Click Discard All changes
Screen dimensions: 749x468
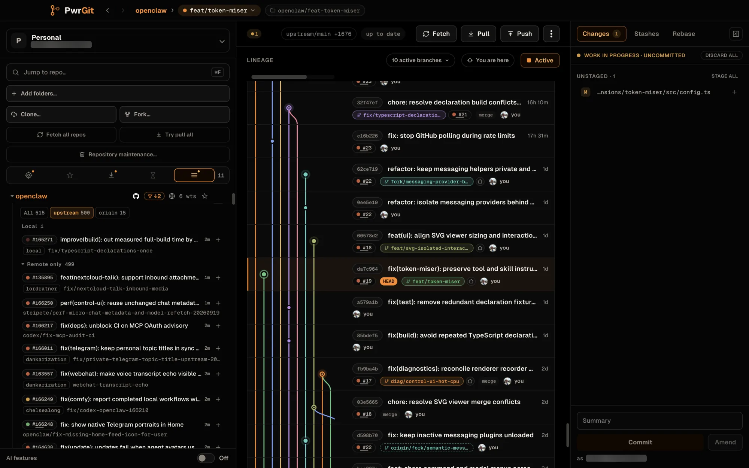pos(721,55)
